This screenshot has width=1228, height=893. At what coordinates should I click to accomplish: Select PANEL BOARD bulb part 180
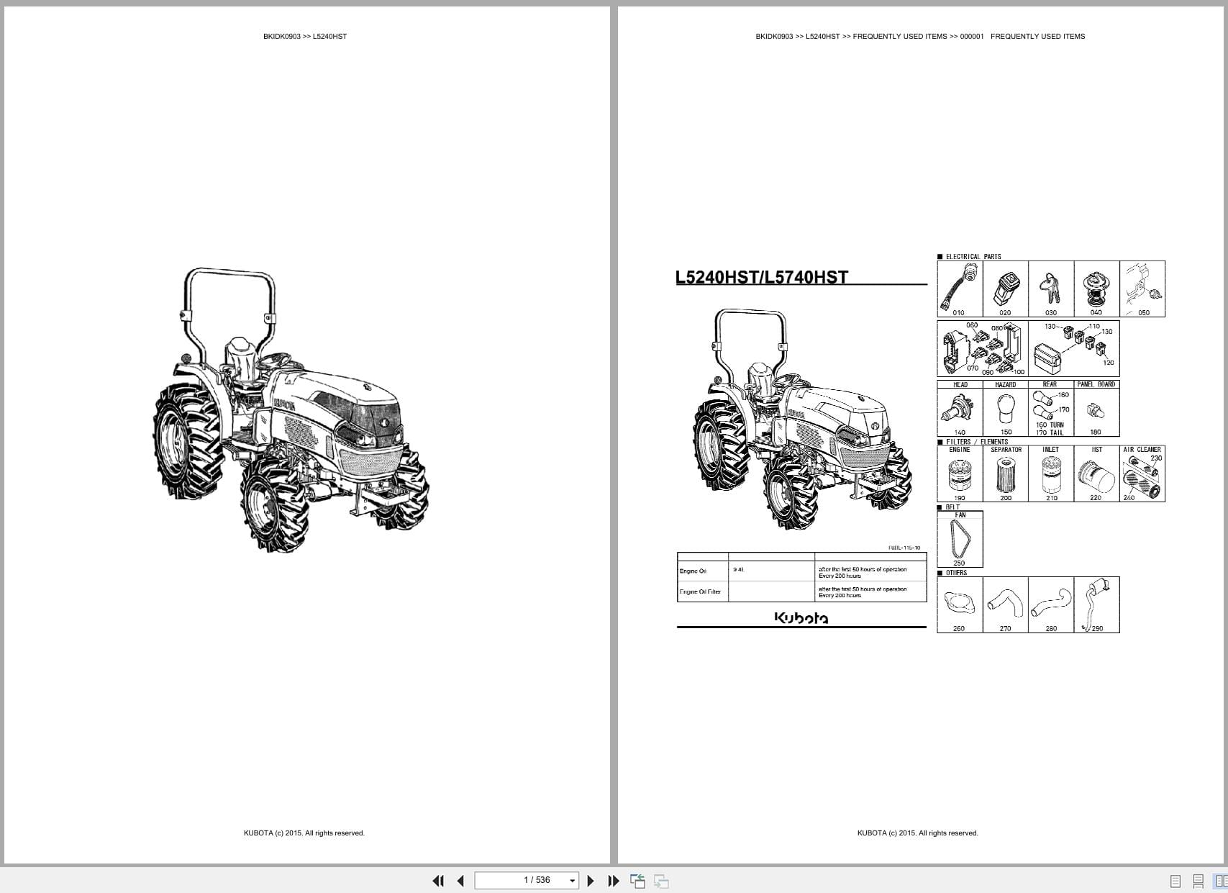(1096, 408)
